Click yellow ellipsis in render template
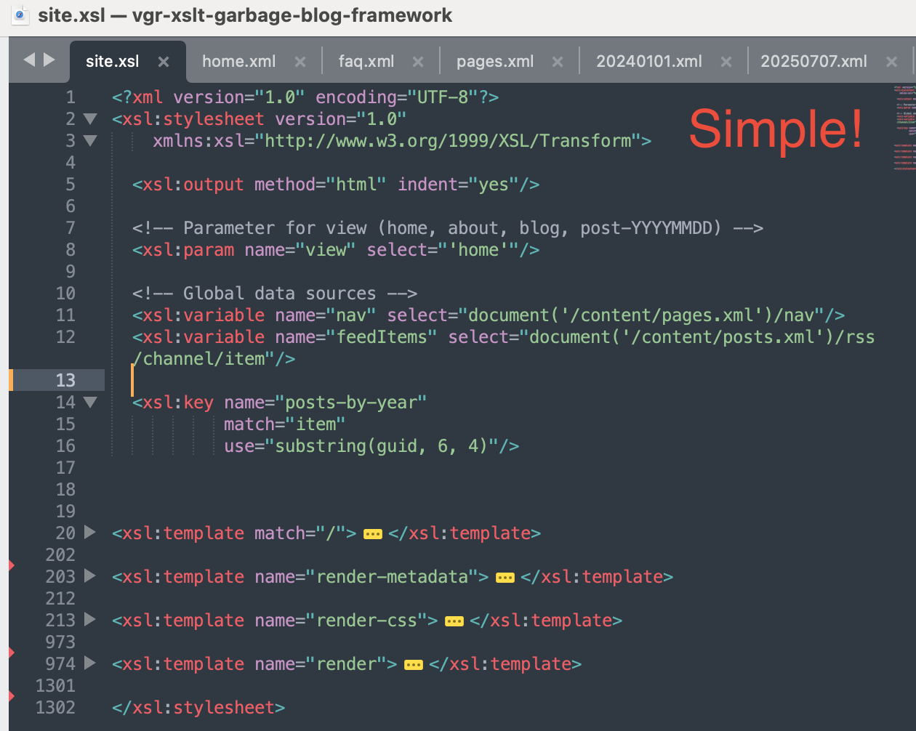The width and height of the screenshot is (916, 731). click(x=414, y=665)
